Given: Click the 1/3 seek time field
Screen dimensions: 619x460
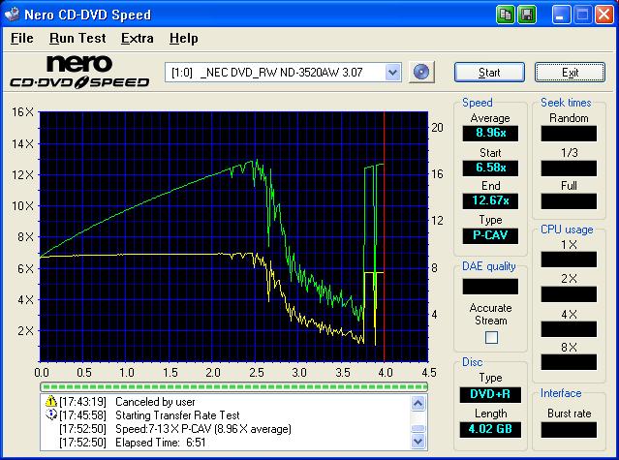Looking at the screenshot, I should [x=569, y=169].
